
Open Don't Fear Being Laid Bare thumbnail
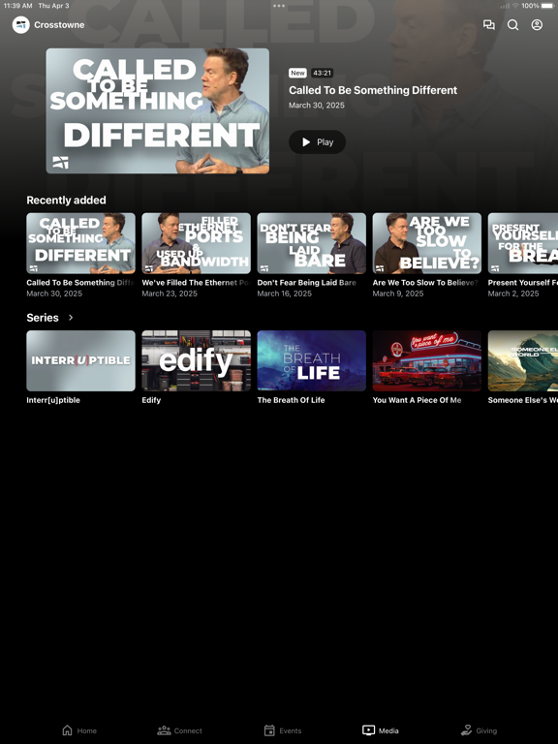tap(311, 243)
